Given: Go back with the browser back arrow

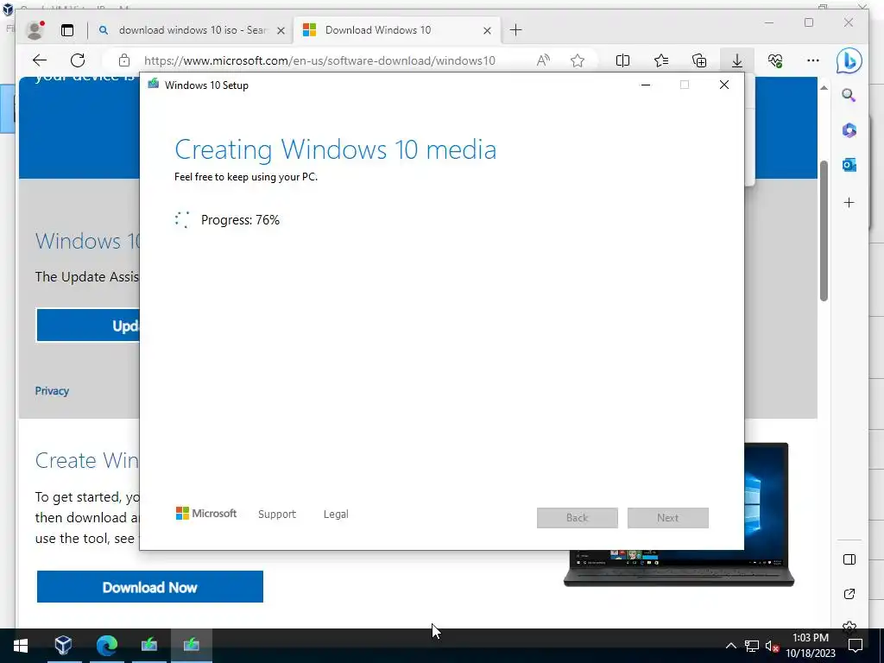Looking at the screenshot, I should [39, 60].
